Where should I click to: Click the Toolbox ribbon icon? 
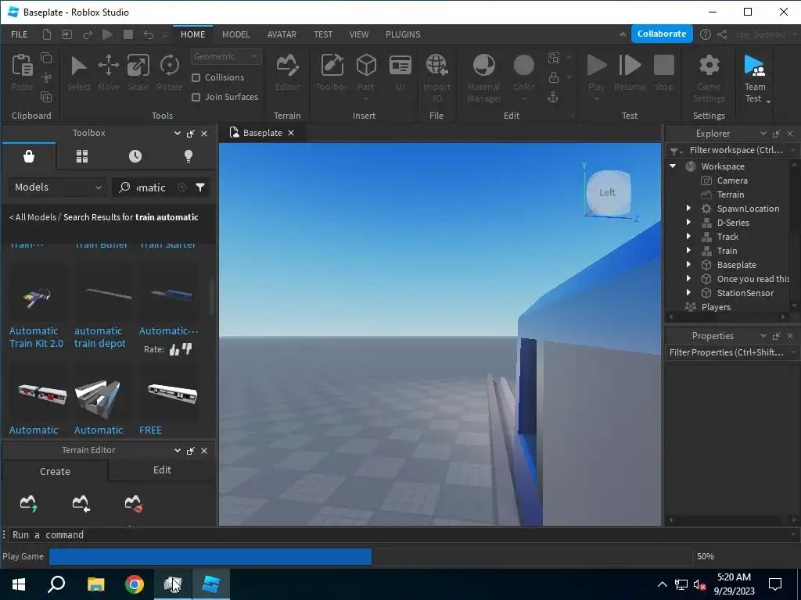332,72
